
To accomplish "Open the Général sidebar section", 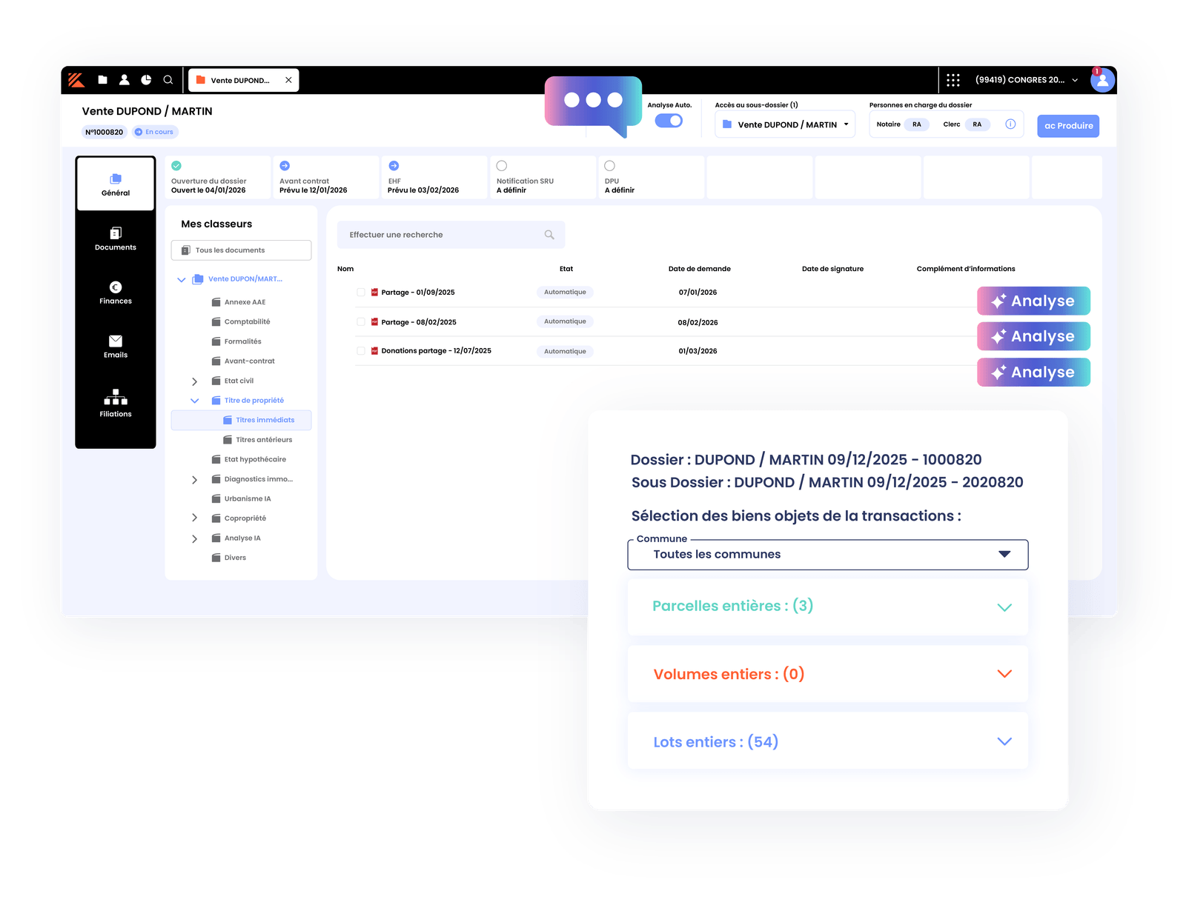I will click(x=116, y=184).
